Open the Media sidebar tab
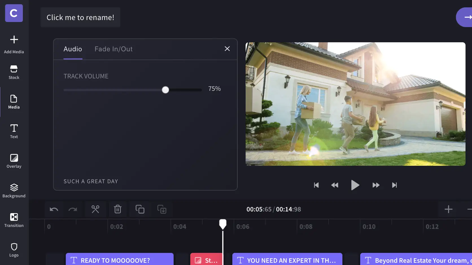This screenshot has height=265, width=472. pyautogui.click(x=14, y=102)
